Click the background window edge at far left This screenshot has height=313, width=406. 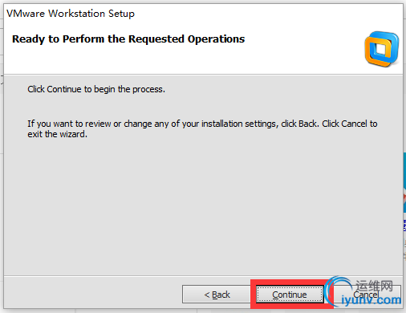pos(2,80)
